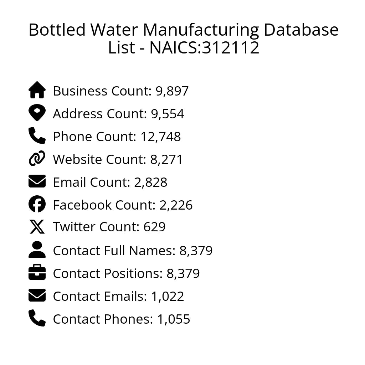The image size is (365, 365).
Task: Select the phone icon next to Phone Count
Action: pyautogui.click(x=37, y=136)
